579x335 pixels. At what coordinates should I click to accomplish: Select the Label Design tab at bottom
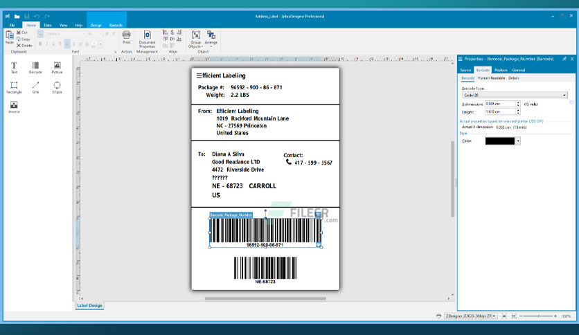pyautogui.click(x=89, y=305)
